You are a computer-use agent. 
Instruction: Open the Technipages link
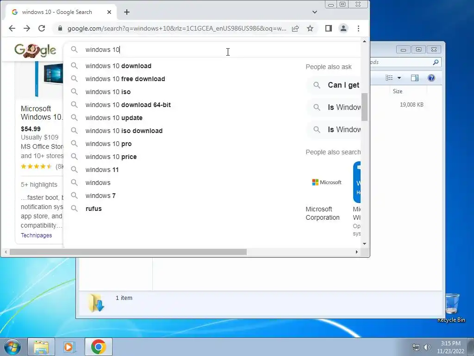coord(36,235)
